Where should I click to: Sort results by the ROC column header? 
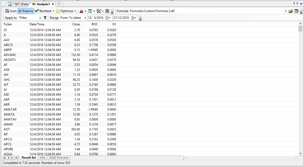[x=91, y=24]
